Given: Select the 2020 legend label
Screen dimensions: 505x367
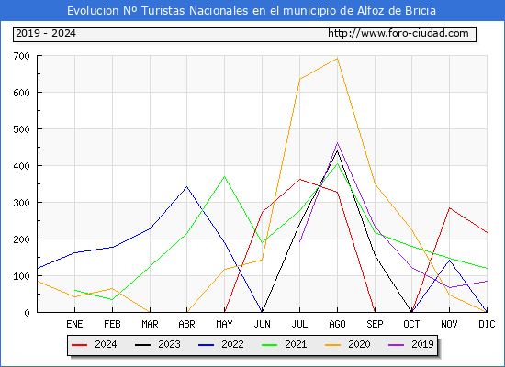Looking at the screenshot, I should (359, 344).
